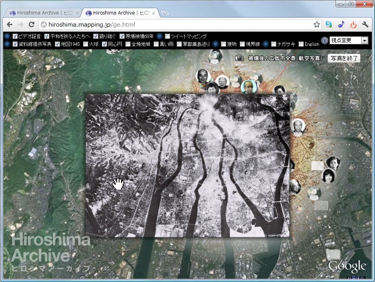Click 被爆後の広島市全景 photo title

[285, 58]
